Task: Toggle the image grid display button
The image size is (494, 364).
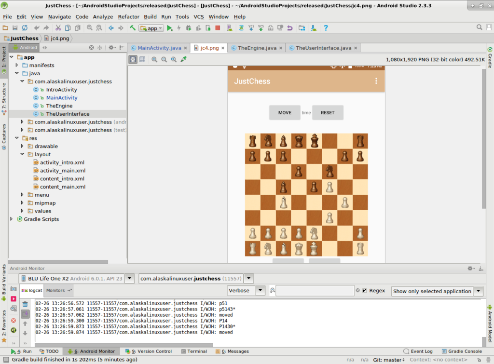Action: [142, 59]
